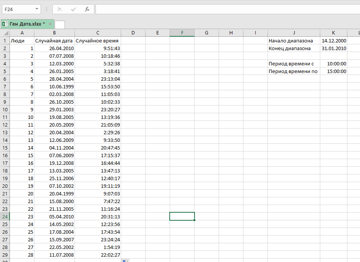Click the 'Начало диапазона' label cell
The width and height of the screenshot is (360, 262).
coord(294,41)
